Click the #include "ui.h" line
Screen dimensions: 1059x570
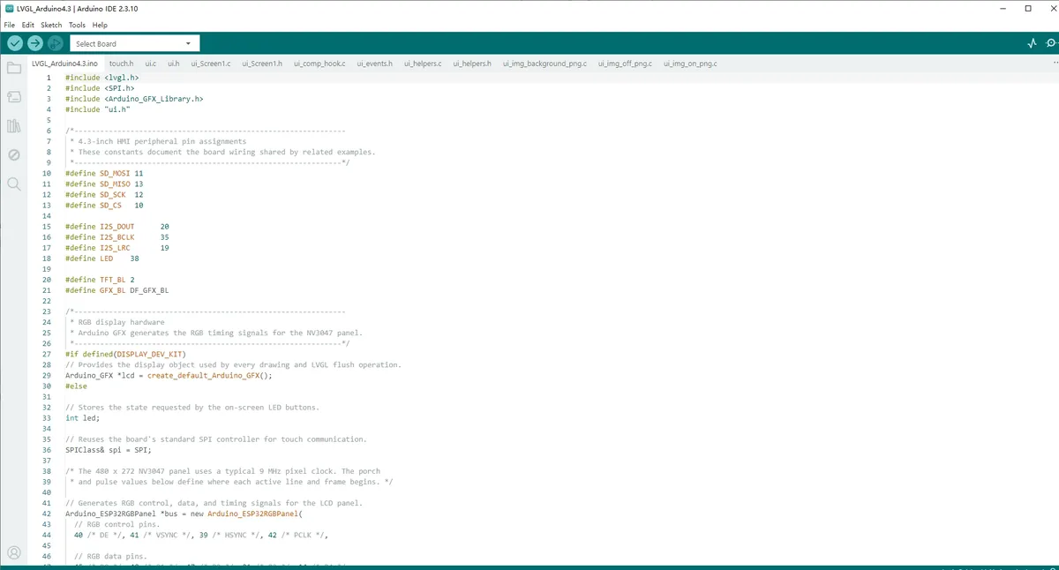[97, 109]
